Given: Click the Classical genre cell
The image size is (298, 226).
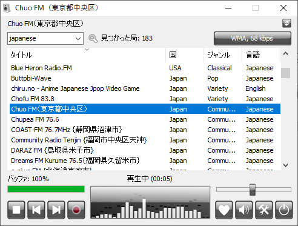Looking at the screenshot, I should pos(219,68).
